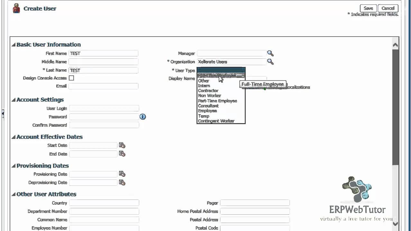This screenshot has height=231, width=411.
Task: Click the Password input field
Action: [104, 117]
